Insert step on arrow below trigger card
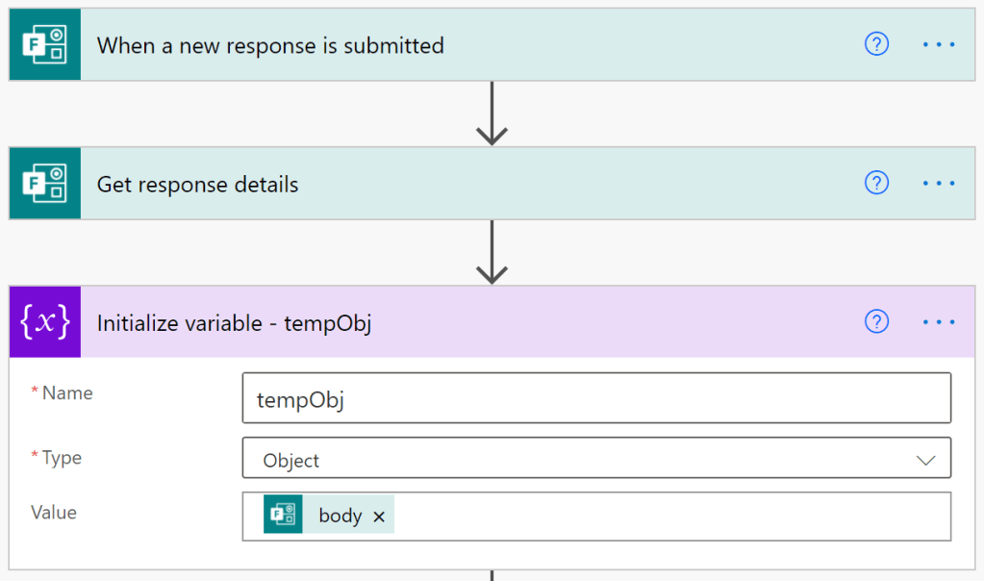The height and width of the screenshot is (581, 984). (x=492, y=114)
